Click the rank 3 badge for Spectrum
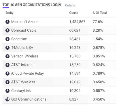 coord(7,39)
